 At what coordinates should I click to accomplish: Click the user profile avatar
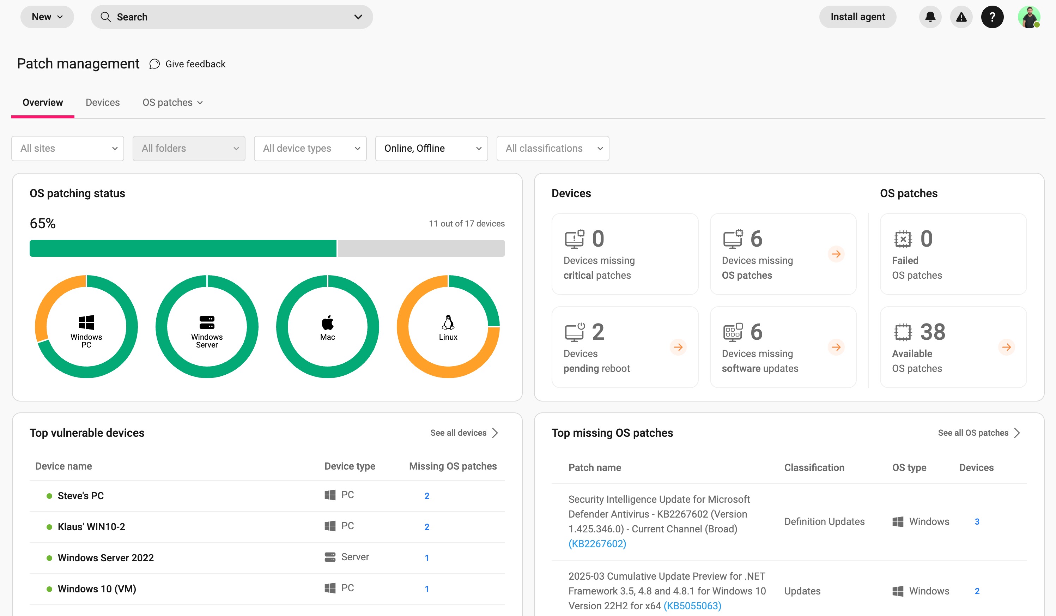pyautogui.click(x=1028, y=17)
